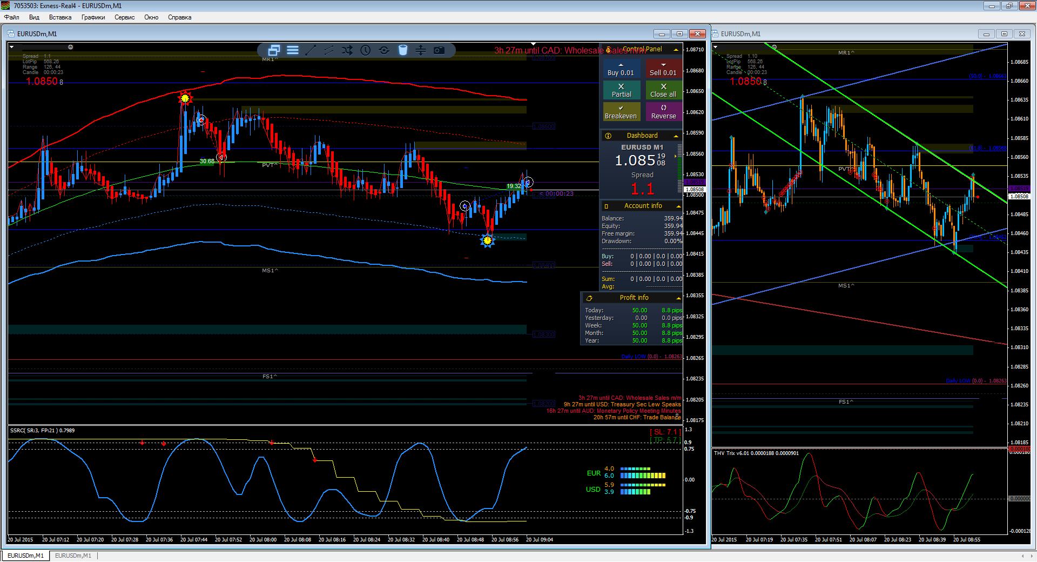Image resolution: width=1037 pixels, height=562 pixels.
Task: Click the THV Trix v6.01 indicator label
Action: 756,453
